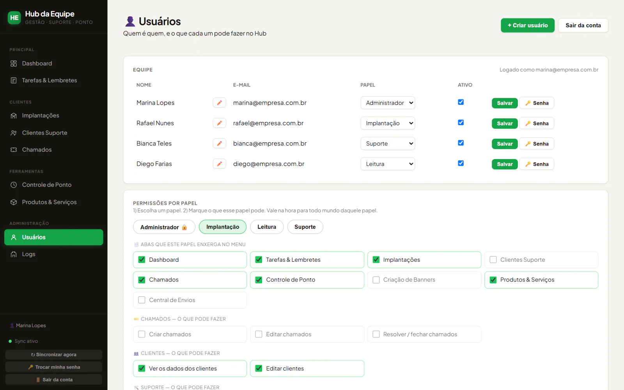The image size is (624, 390).
Task: Select the Implantação role tab
Action: (x=223, y=227)
